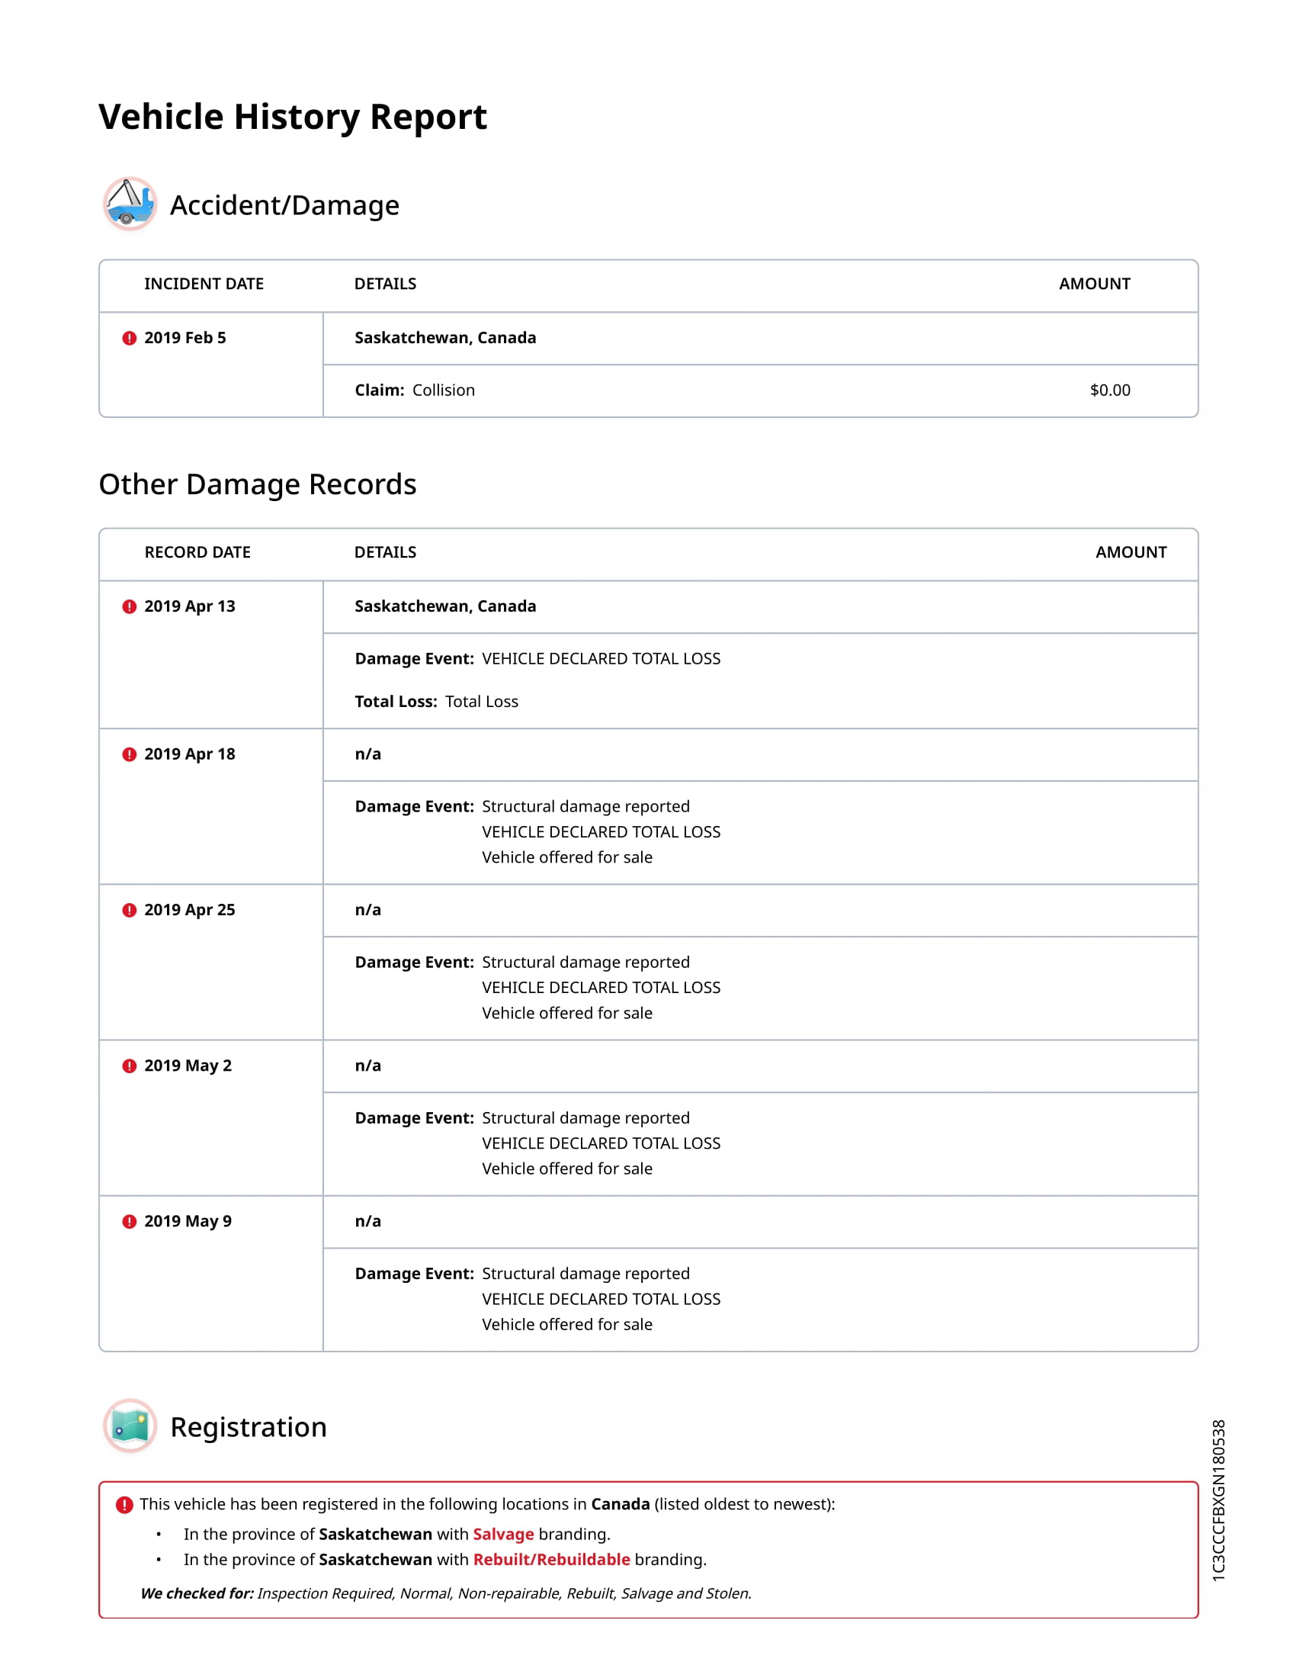Click the registration notice red alert icon

point(124,1504)
